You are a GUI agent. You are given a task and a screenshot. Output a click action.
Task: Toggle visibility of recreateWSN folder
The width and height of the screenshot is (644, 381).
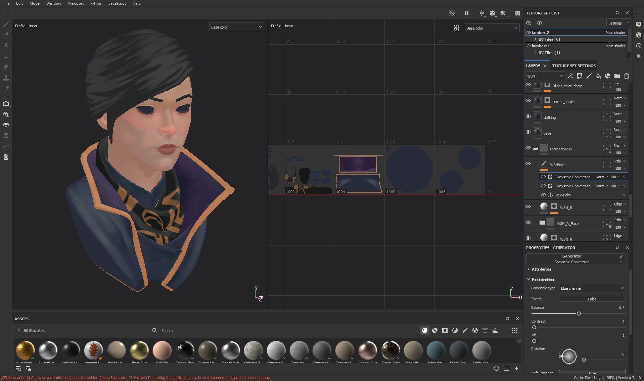tap(528, 148)
